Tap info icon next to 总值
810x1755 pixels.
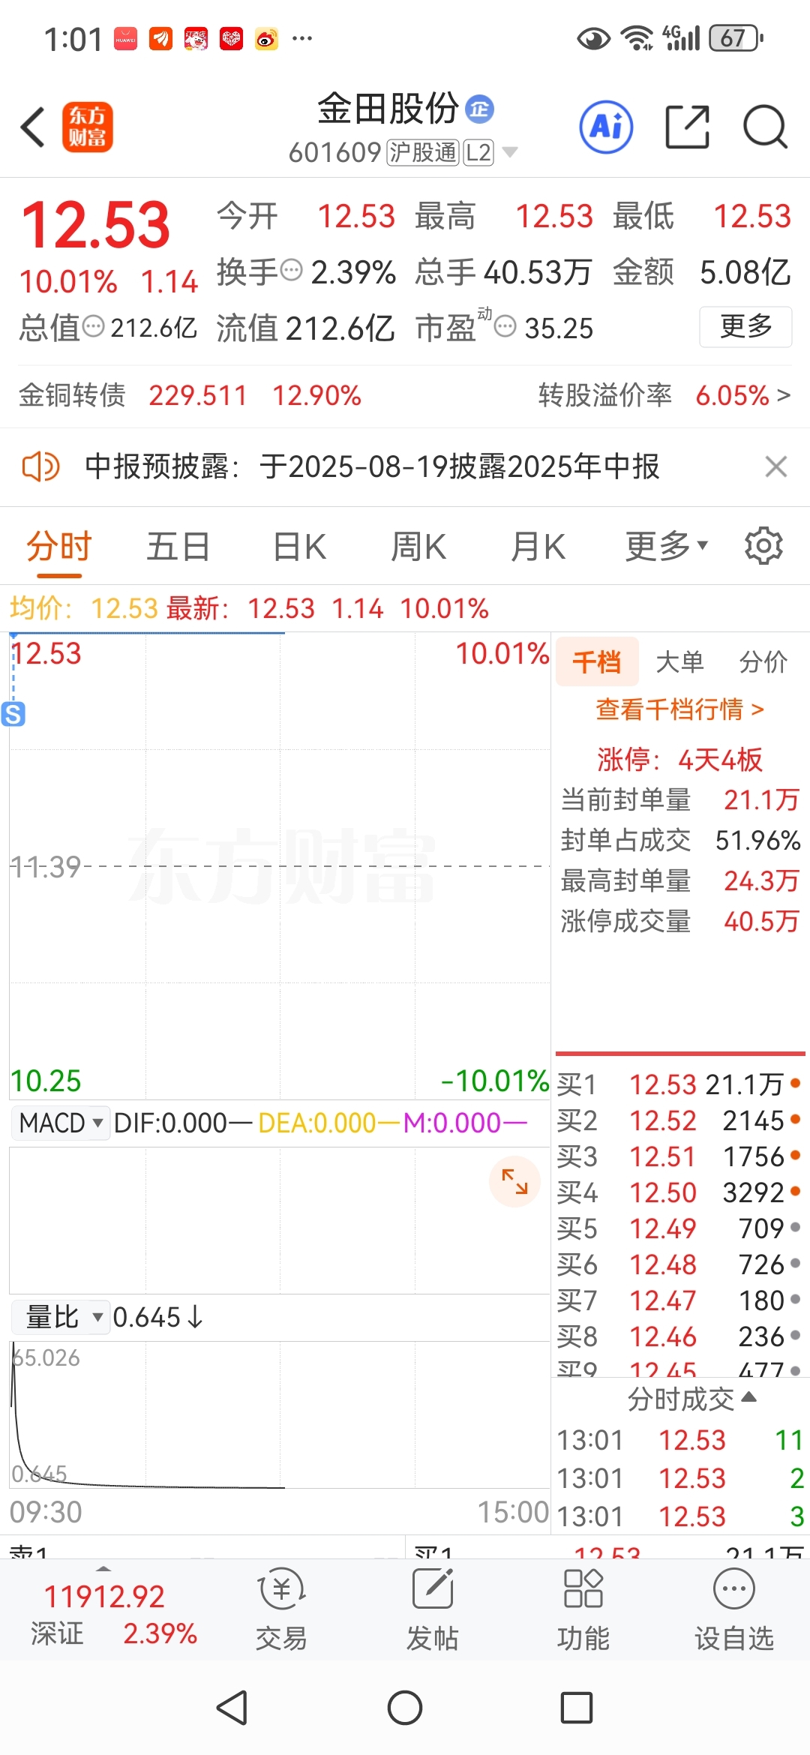coord(93,327)
